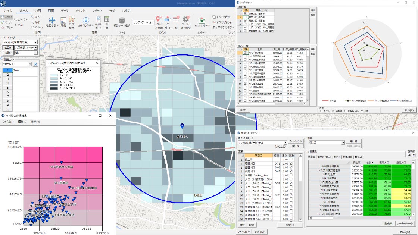Uncheck 夜間人口 target checkbox in variables list

291,163
